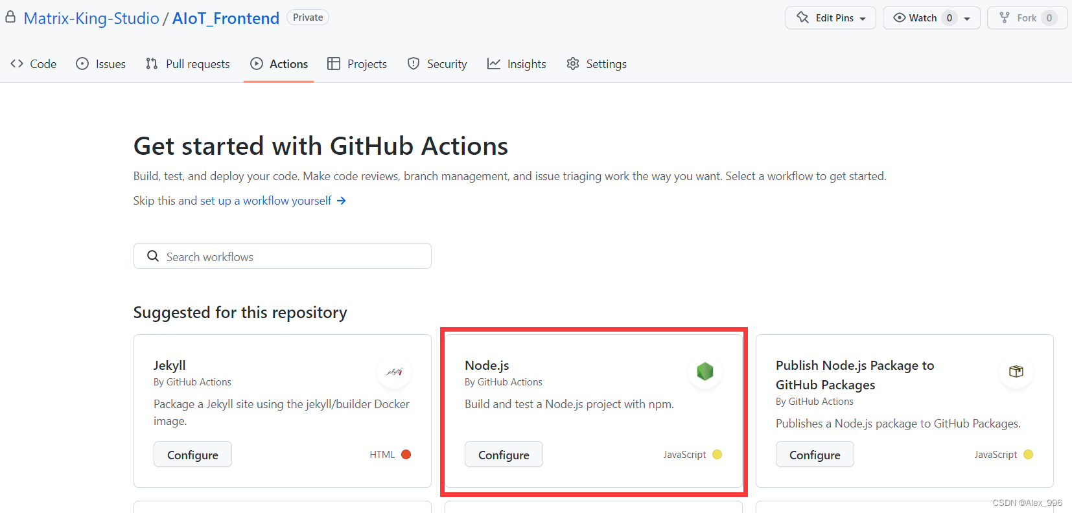Click 'Get started with GitHub Actions' heading

pos(321,146)
